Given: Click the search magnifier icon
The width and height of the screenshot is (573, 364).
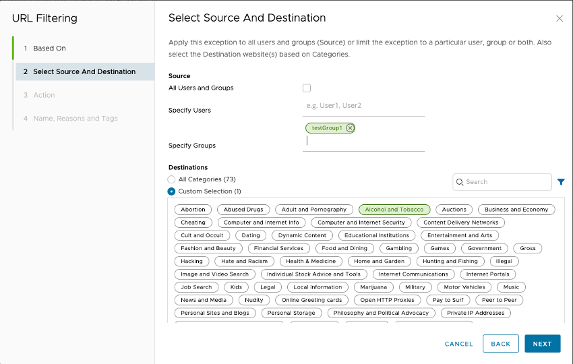Looking at the screenshot, I should click(460, 182).
